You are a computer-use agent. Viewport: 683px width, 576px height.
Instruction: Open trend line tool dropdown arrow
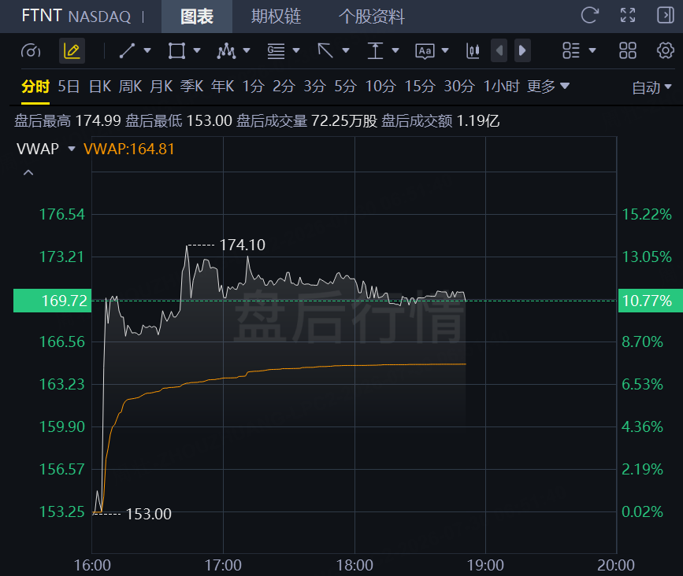pos(147,50)
